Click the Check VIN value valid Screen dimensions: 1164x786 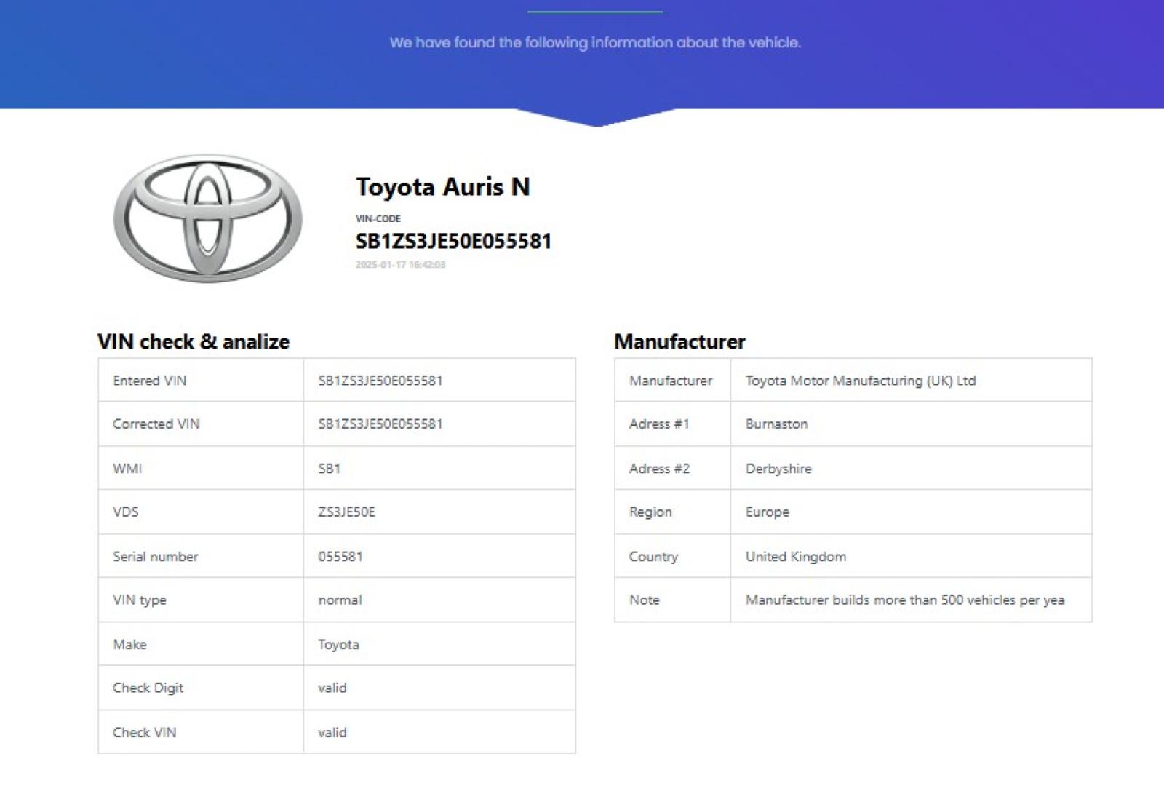(332, 732)
